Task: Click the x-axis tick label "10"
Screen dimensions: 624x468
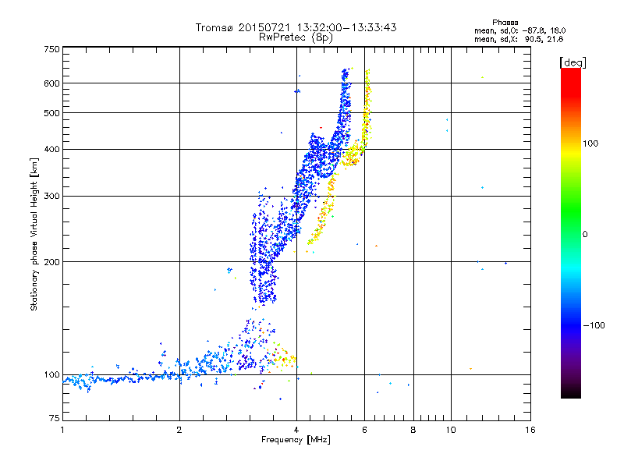Action: click(x=451, y=430)
